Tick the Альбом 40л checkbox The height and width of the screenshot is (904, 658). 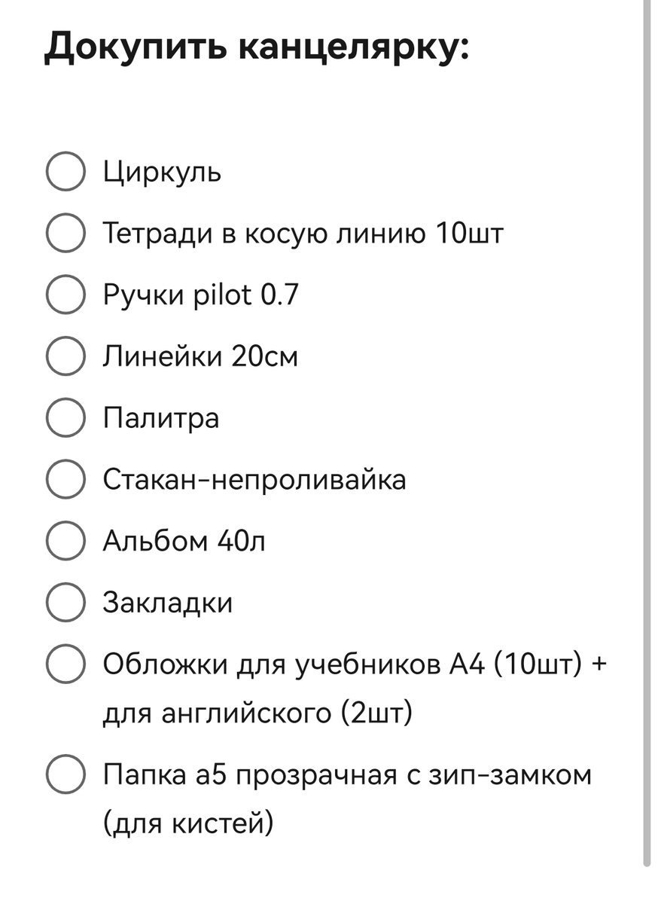coord(65,541)
